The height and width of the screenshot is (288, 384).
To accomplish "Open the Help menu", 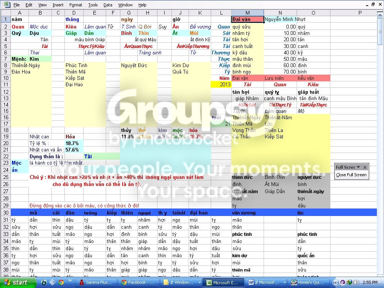I will [x=142, y=5].
